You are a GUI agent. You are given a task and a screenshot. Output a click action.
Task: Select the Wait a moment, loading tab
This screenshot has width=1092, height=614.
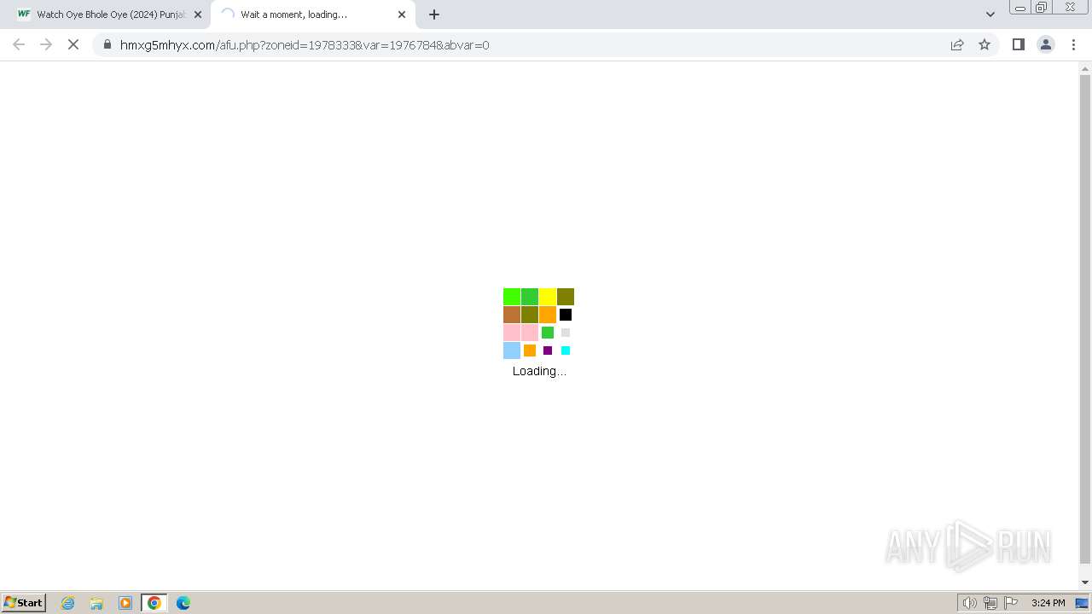(313, 14)
